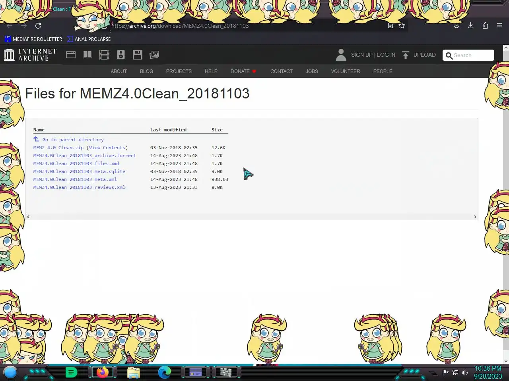
Task: Open the Pocket save icon
Action: (x=457, y=26)
